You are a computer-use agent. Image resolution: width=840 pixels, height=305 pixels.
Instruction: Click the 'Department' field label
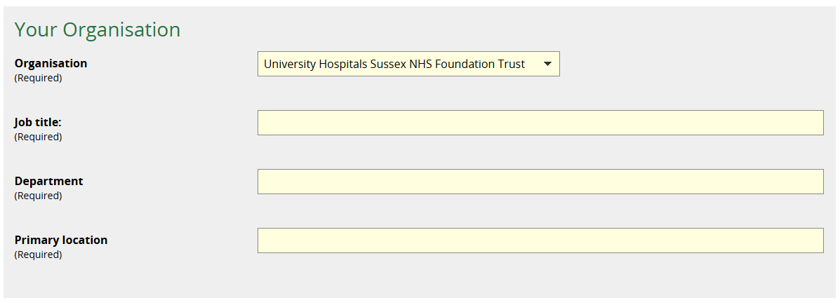(48, 181)
